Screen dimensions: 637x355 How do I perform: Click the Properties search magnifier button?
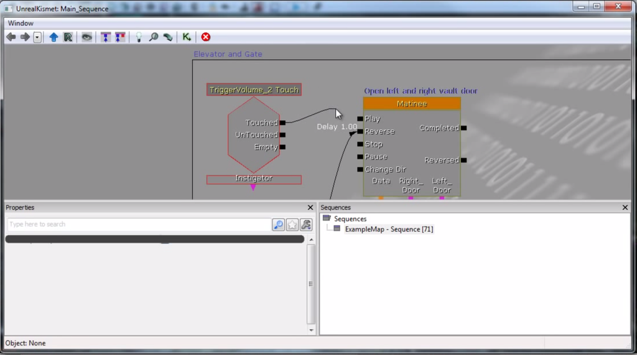tap(278, 224)
